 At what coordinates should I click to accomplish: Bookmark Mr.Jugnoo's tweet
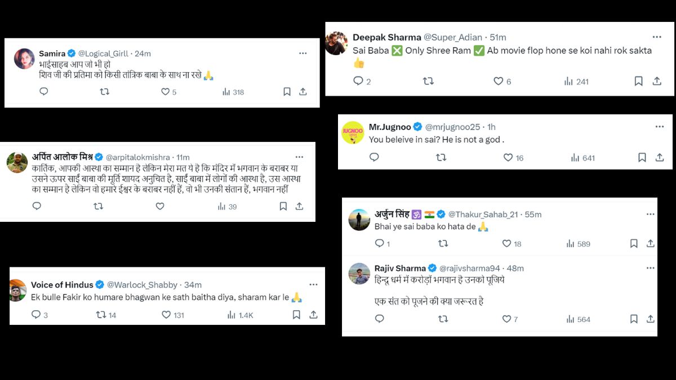tap(642, 158)
